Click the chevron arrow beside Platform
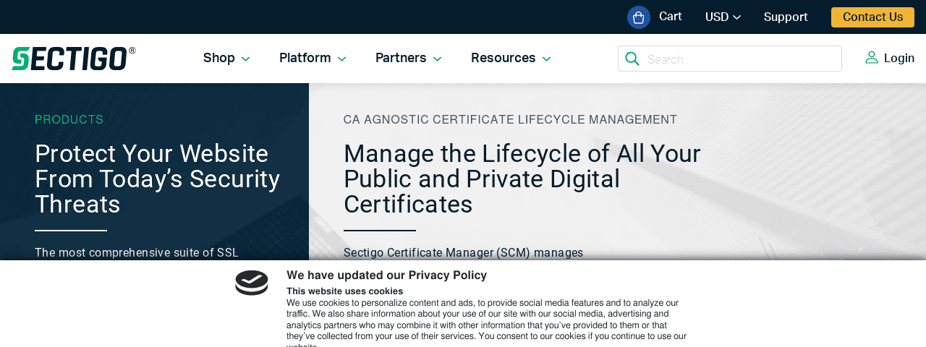 click(342, 59)
